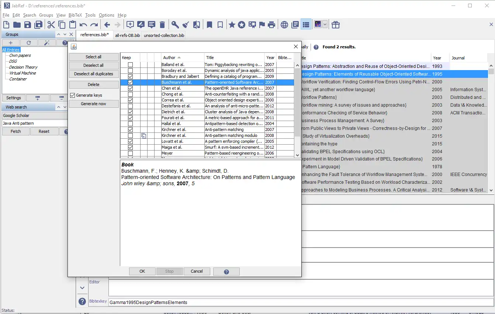Viewport: 495px width, 314px height.
Task: Uncheck Keep for Chen et al. entry
Action: coord(130,88)
